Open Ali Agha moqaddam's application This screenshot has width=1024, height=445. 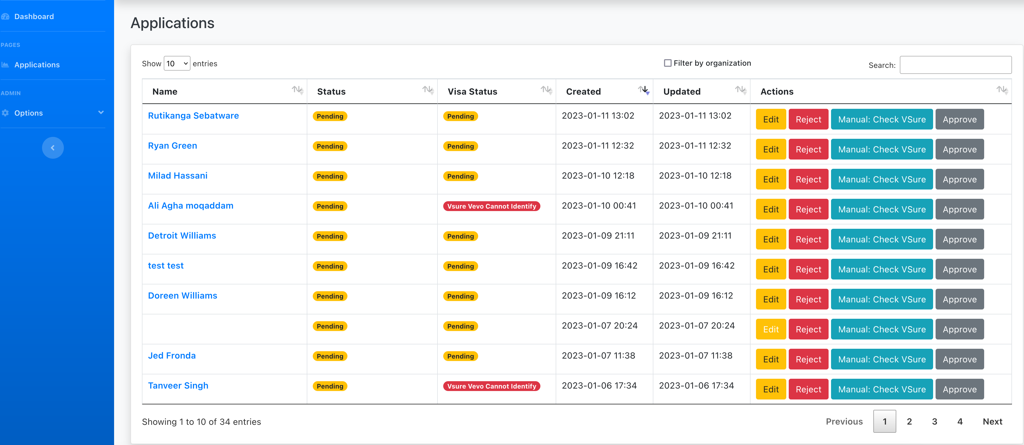tap(190, 205)
